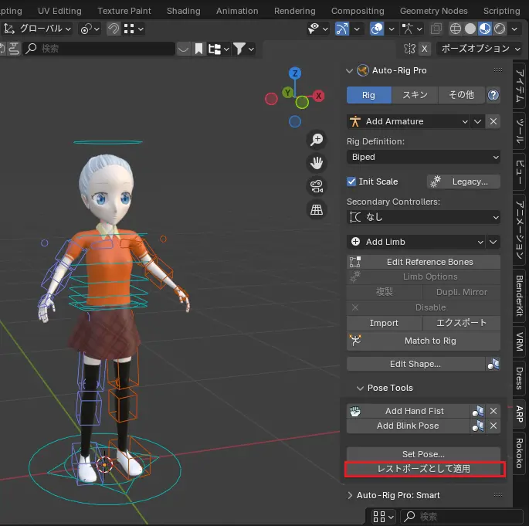Open the bone overlay options icon
529x526 pixels.
pos(412,29)
